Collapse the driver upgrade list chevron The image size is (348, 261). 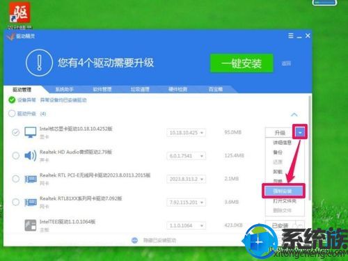(x=294, y=114)
